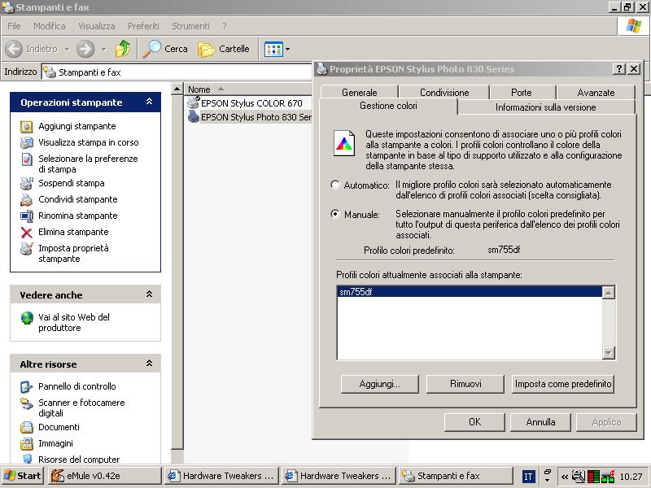
Task: Click the profile list scroll down arrow
Action: 608,353
